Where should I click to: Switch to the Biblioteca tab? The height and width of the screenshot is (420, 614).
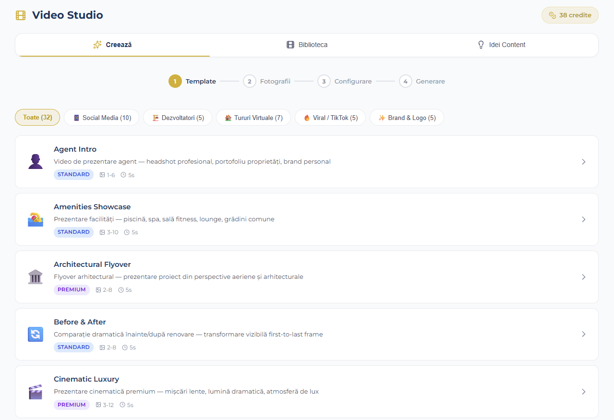click(x=307, y=45)
